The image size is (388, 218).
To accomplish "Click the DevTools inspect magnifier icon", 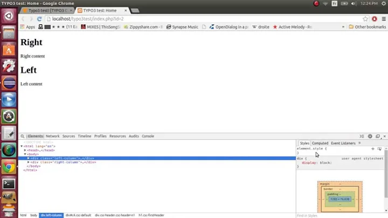I will (x=22, y=136).
